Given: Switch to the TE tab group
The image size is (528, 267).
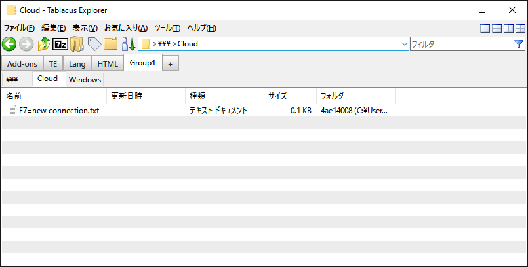Looking at the screenshot, I should tap(53, 64).
